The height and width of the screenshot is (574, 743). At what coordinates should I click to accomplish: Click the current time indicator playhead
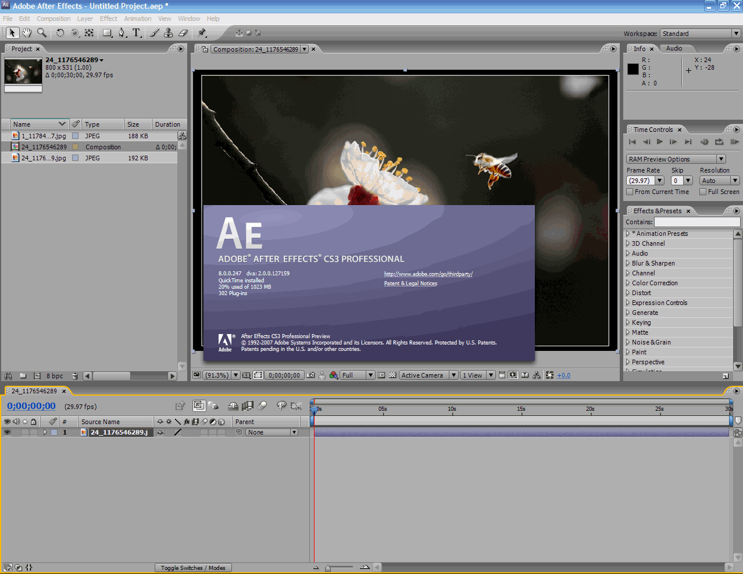314,410
